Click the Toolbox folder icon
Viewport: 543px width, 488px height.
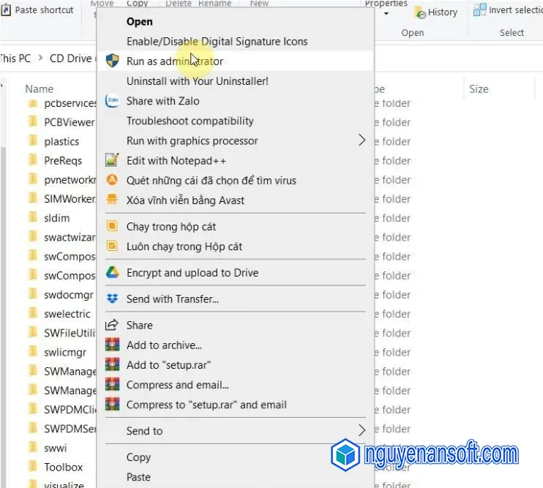(x=32, y=467)
